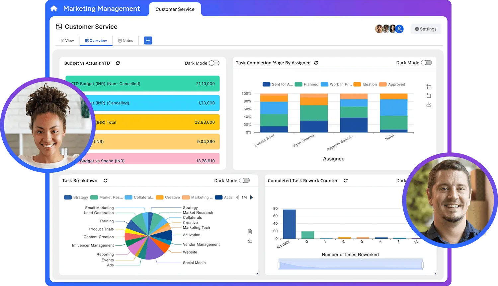Open the Settings button
The width and height of the screenshot is (498, 286).
tap(426, 29)
